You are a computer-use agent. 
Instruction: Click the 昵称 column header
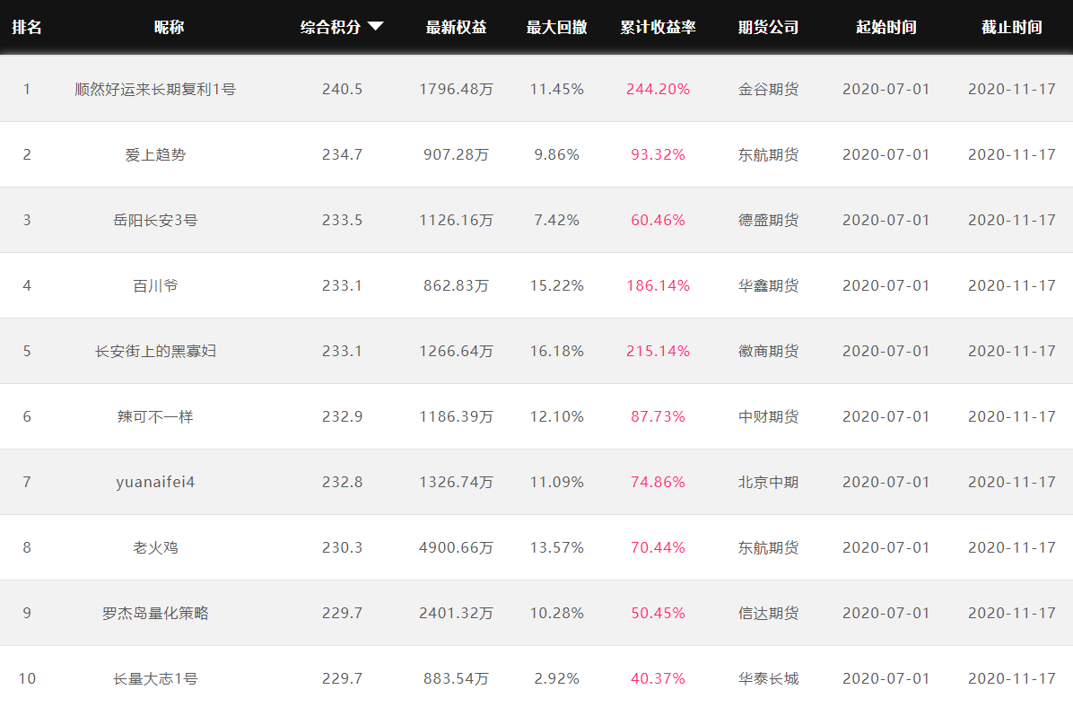169,28
